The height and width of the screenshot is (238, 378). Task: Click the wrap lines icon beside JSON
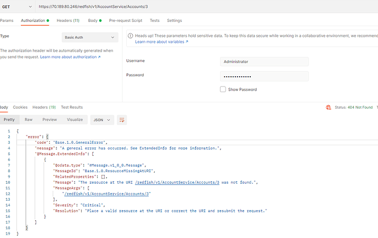point(122,120)
